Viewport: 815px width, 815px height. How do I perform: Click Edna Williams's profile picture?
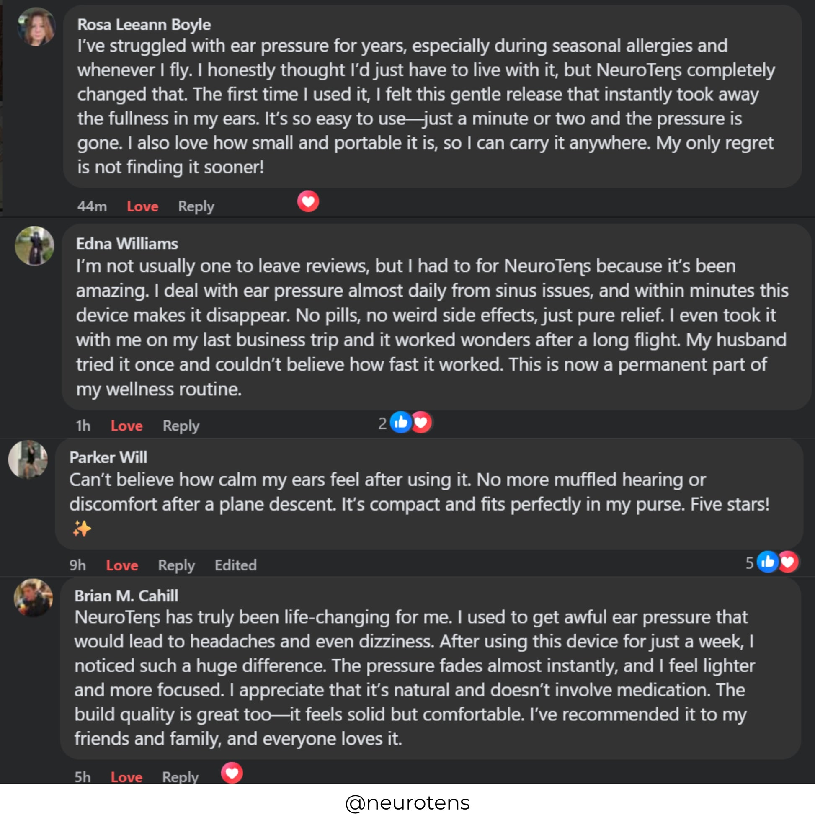coord(35,246)
